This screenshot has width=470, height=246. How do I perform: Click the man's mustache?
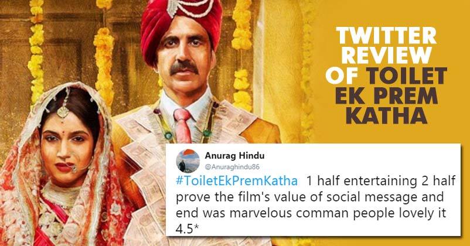click(x=184, y=67)
